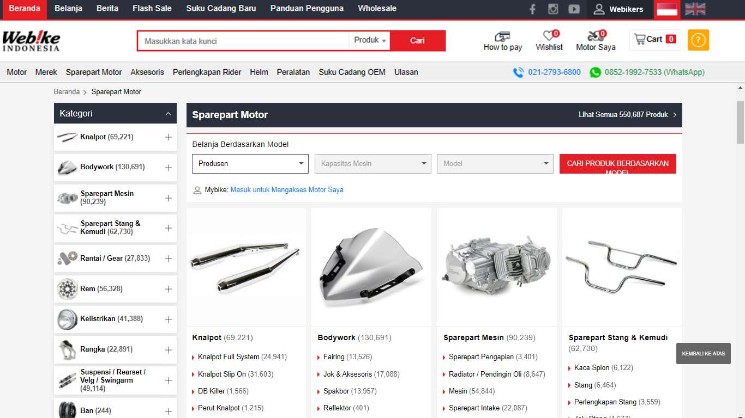Screen dimensions: 745x418
Task: Expand the Sparepart Mesin plus sign
Action: 169,198
